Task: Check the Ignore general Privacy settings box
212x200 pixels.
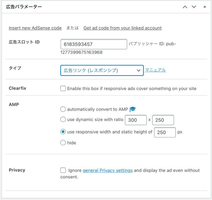Action: click(63, 170)
